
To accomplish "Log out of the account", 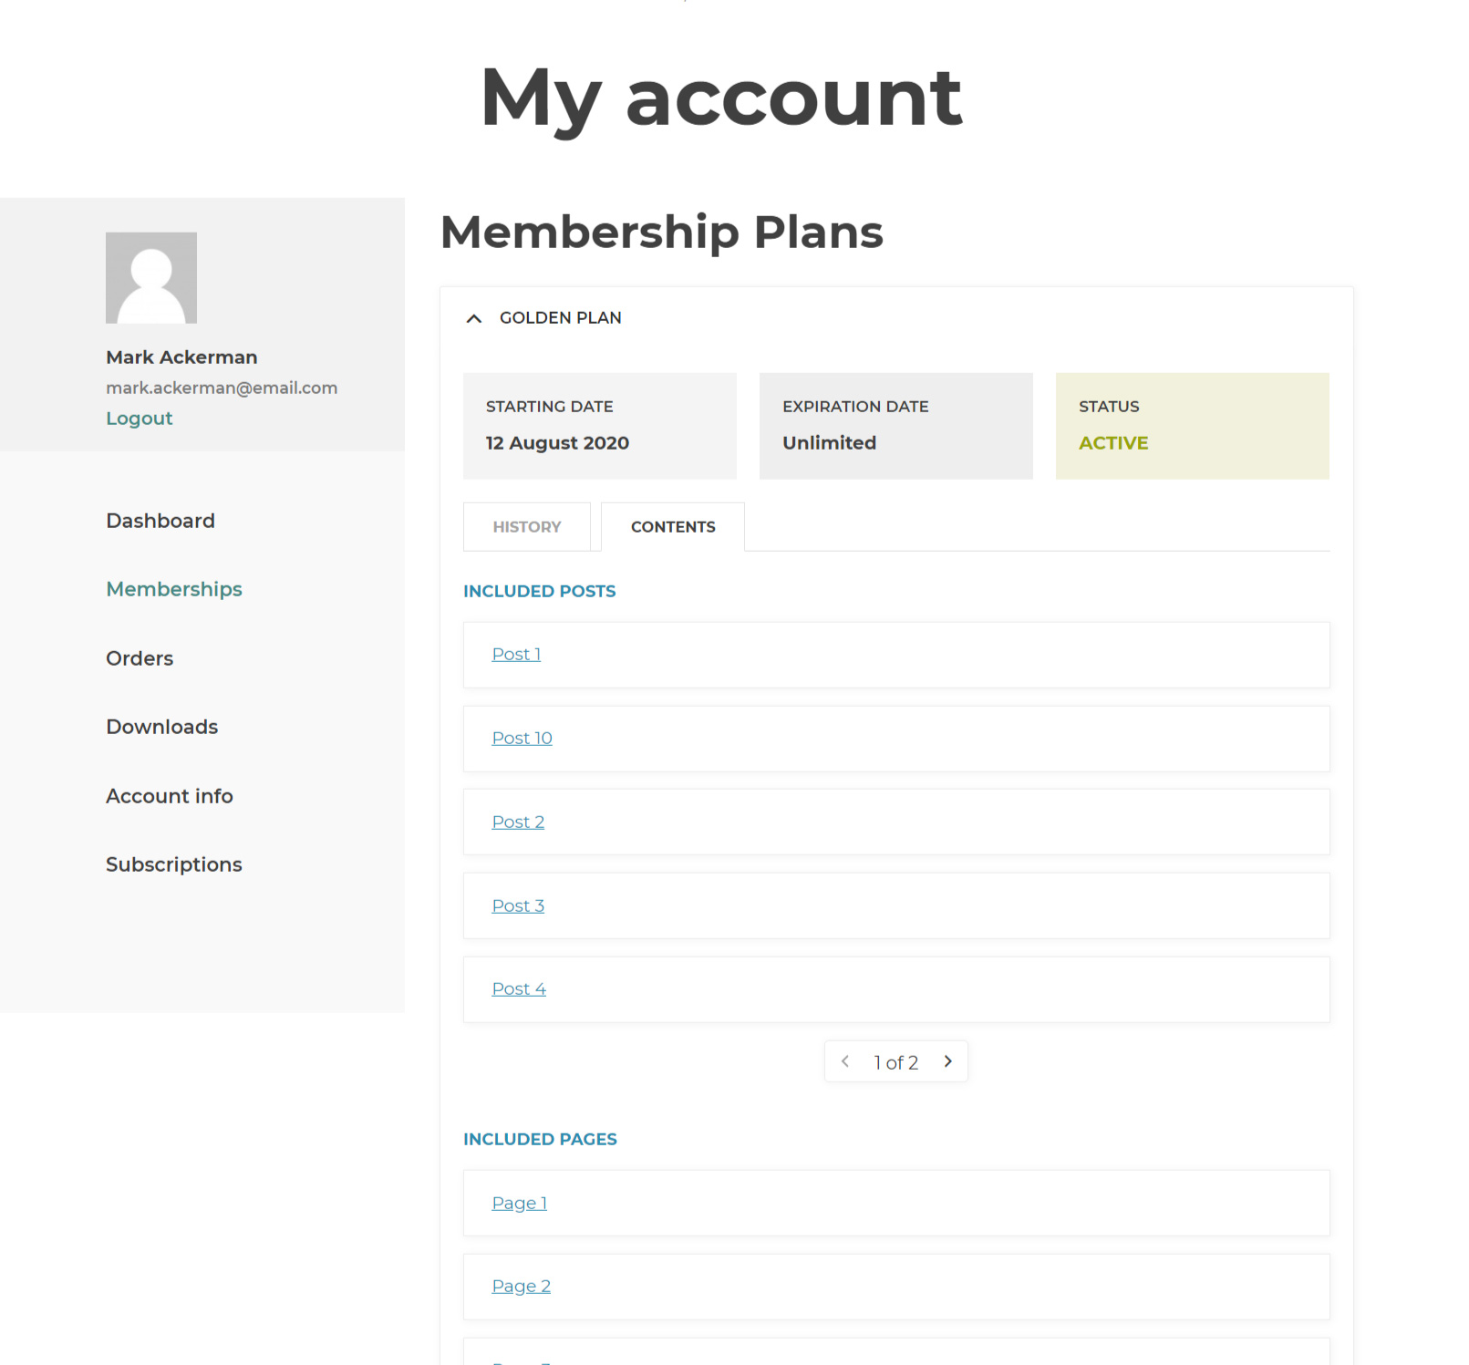I will tap(139, 419).
